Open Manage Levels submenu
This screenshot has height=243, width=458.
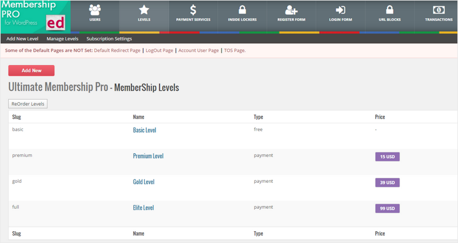click(63, 39)
